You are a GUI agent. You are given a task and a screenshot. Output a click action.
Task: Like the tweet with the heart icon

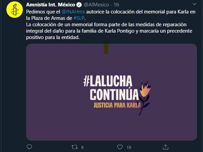[120, 147]
